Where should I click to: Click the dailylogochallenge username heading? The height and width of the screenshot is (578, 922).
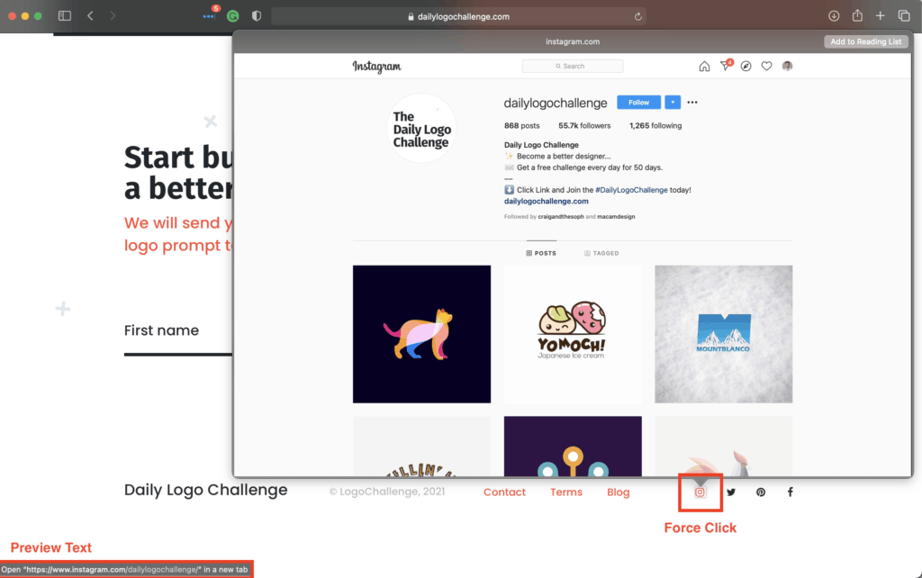click(x=556, y=103)
